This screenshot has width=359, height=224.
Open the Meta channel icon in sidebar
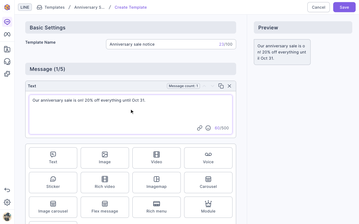7,34
